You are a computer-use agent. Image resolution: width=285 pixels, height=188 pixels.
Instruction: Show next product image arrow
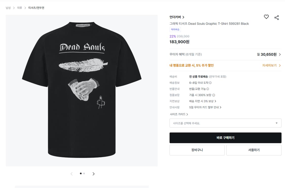(x=93, y=174)
